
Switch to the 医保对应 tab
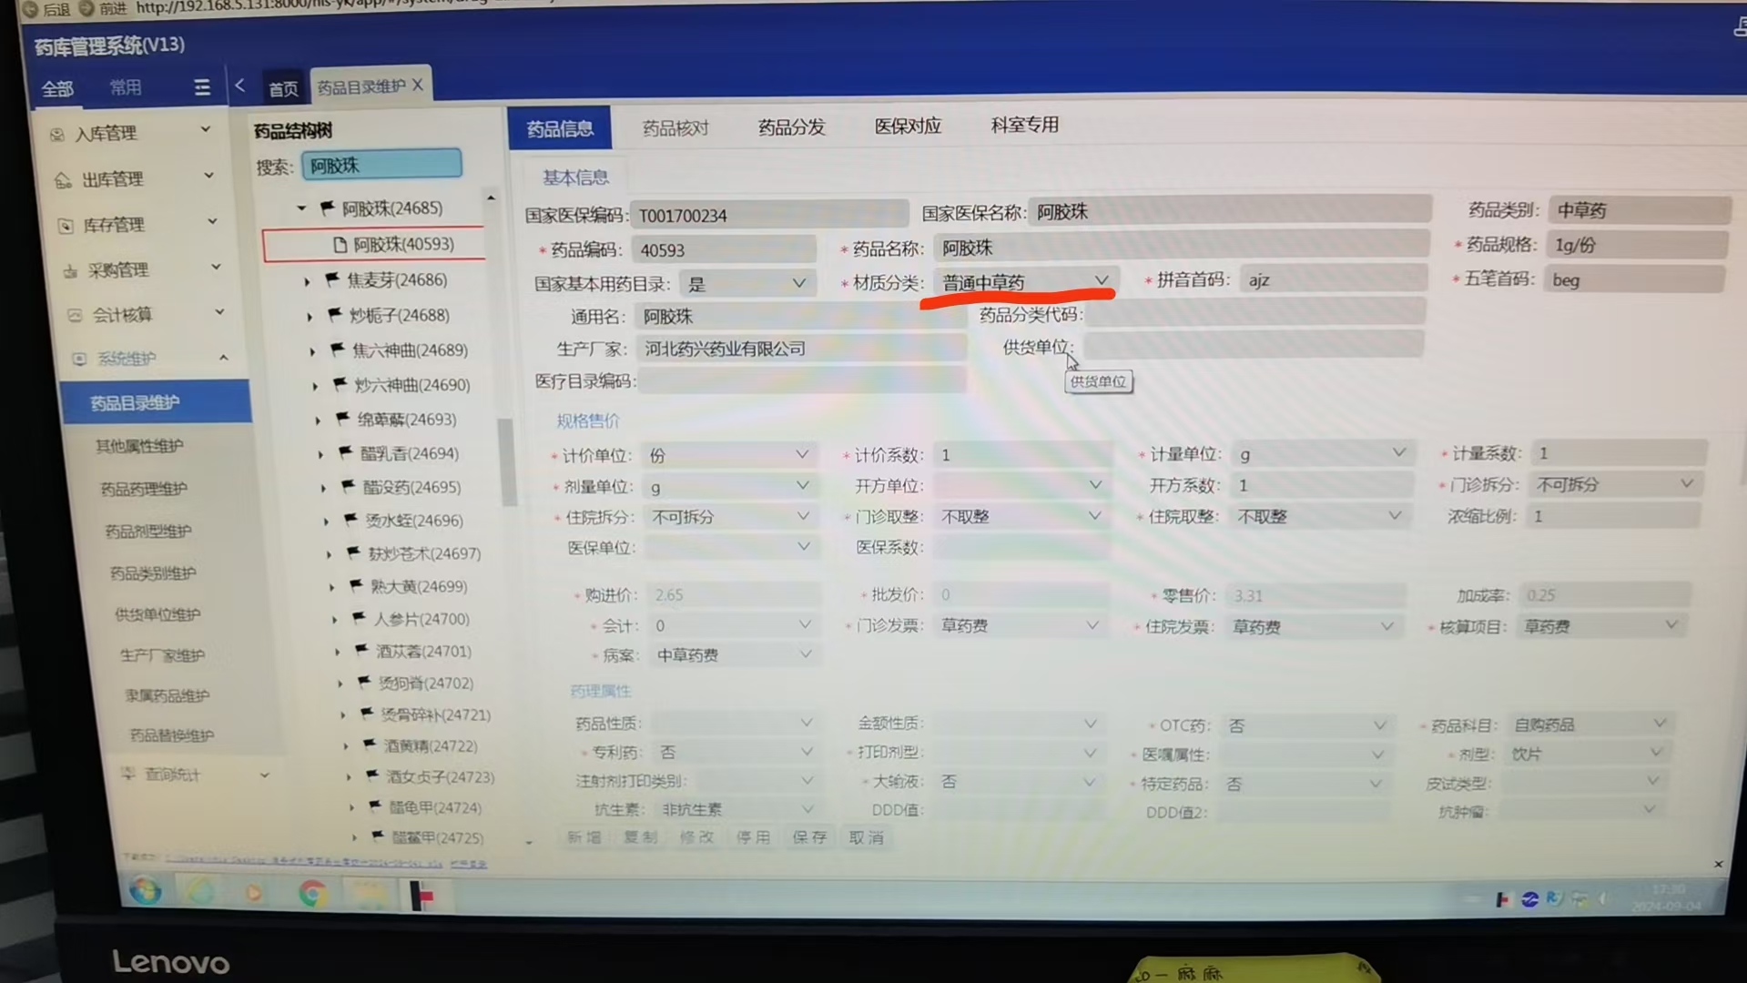point(908,127)
